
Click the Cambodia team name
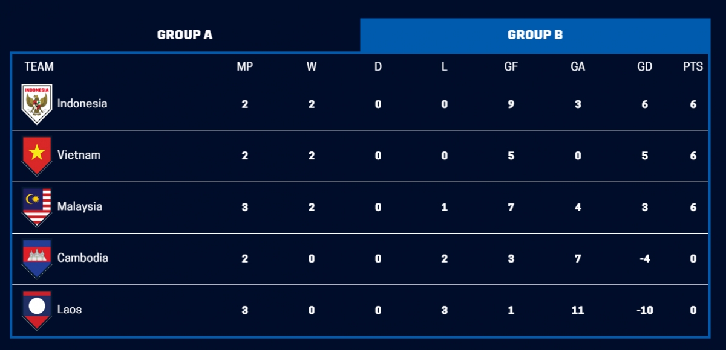click(x=83, y=258)
